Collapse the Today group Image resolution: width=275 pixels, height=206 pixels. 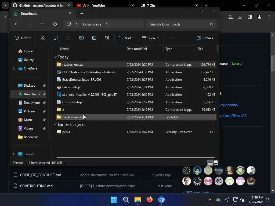(55, 57)
